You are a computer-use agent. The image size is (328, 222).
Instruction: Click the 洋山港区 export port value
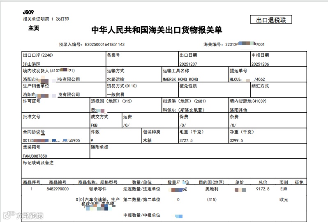(32, 64)
